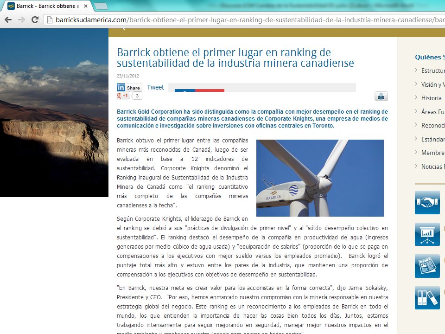This screenshot has width=445, height=334.
Task: Open the Historia sidebar link
Action: (x=432, y=98)
